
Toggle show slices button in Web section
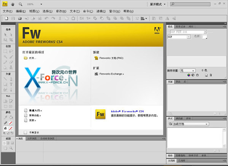click(x=11, y=106)
